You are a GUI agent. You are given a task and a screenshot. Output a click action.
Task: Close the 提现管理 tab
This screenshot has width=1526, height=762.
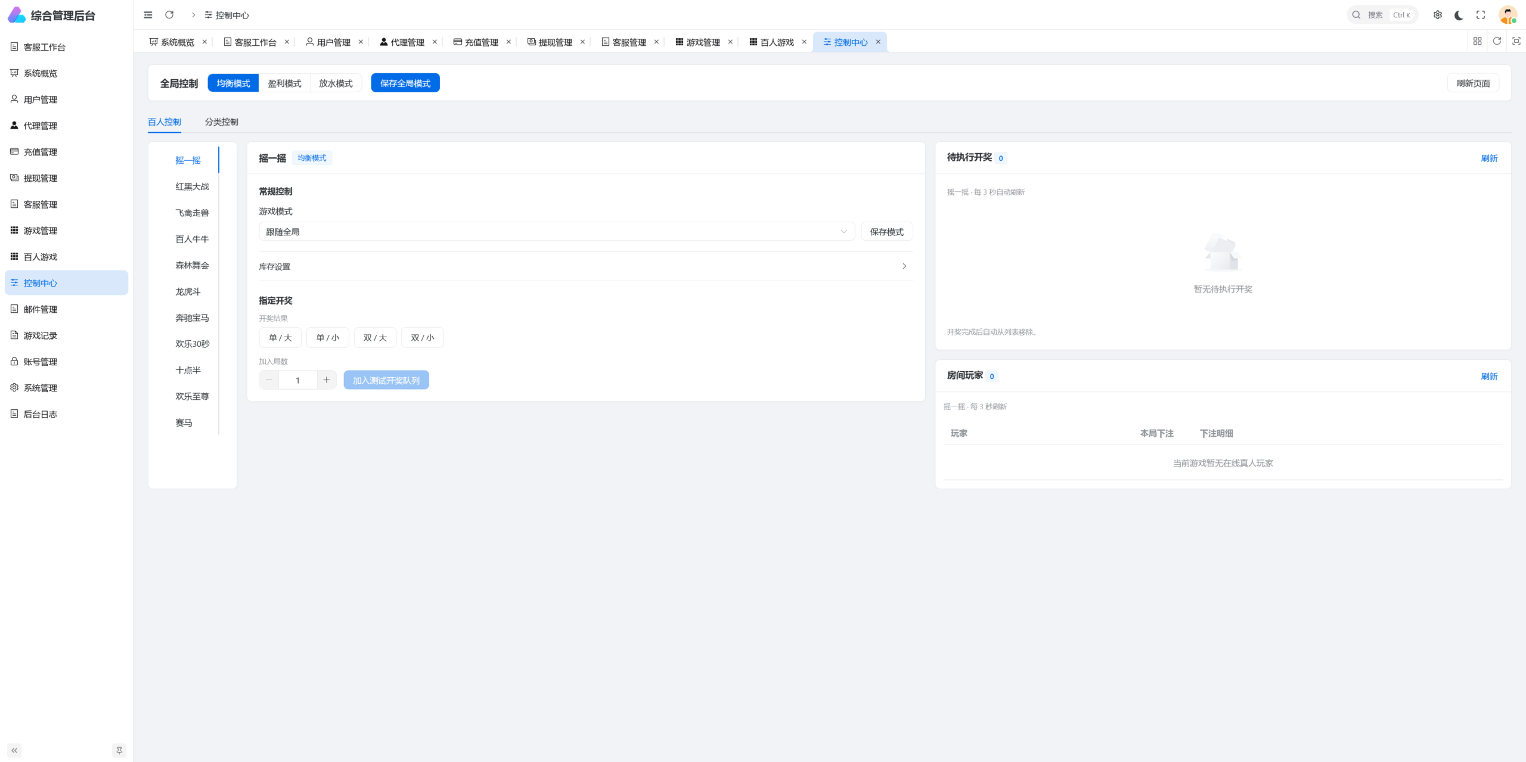click(x=582, y=42)
